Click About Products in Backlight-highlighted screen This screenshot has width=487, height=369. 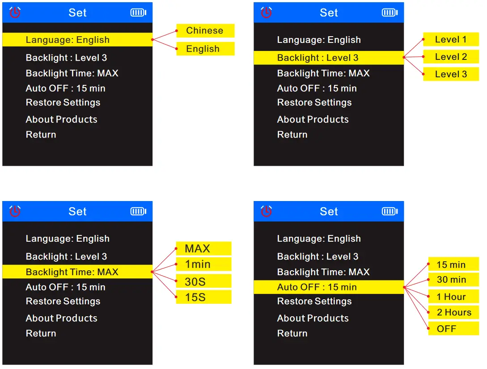point(313,119)
